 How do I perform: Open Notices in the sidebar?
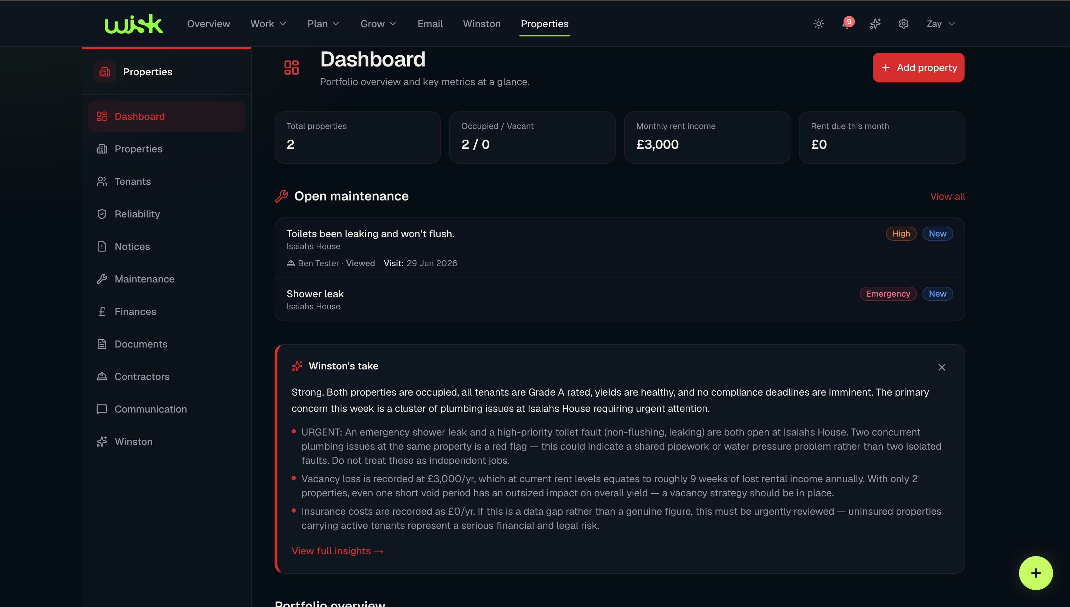click(x=166, y=246)
